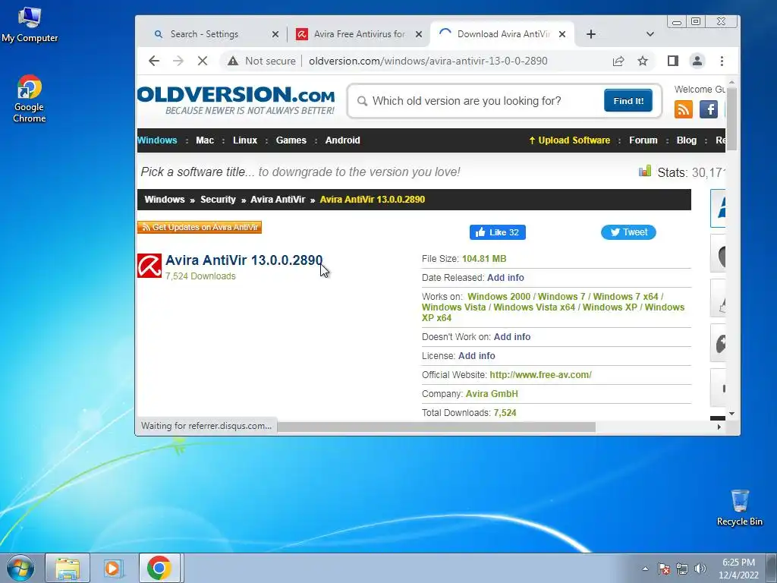Click the horizontal scrollbar right arrow
The height and width of the screenshot is (583, 777).
(719, 427)
